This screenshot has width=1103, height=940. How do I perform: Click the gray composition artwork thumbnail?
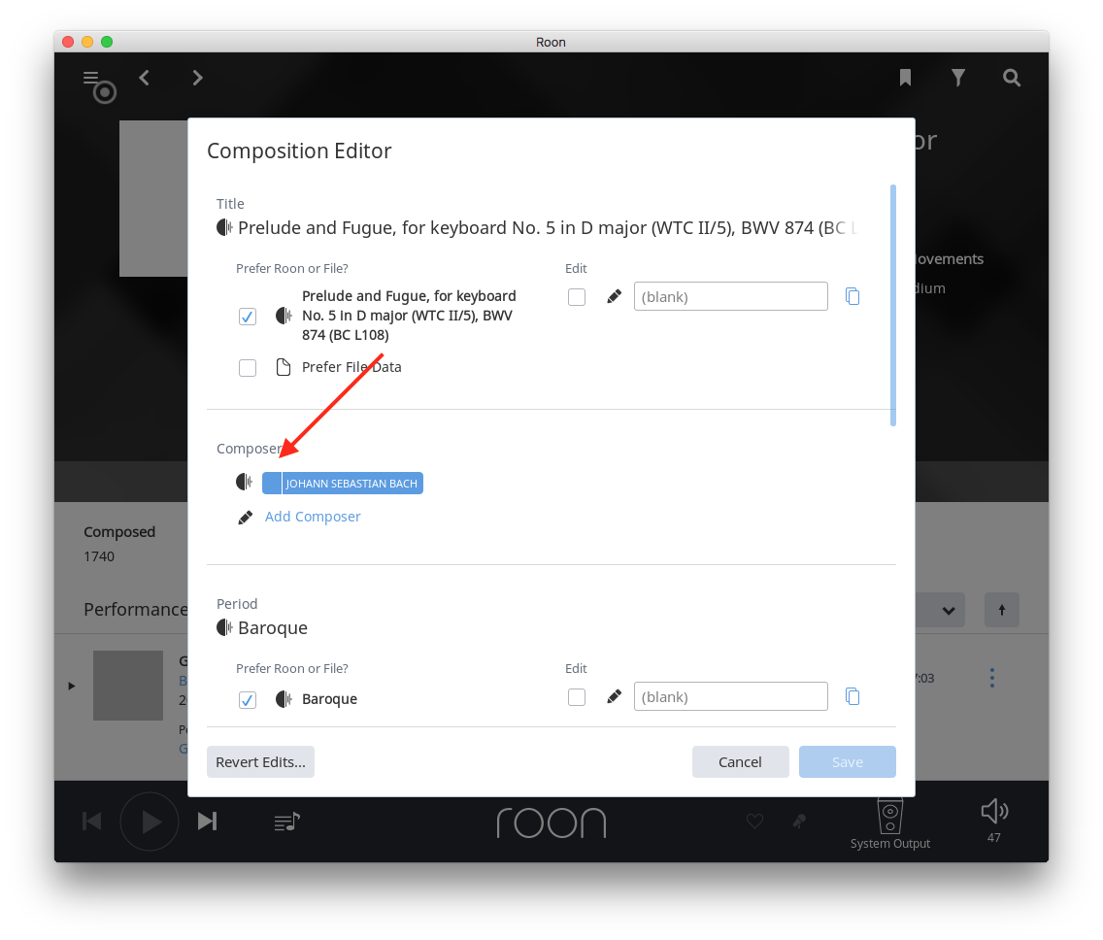coord(153,198)
